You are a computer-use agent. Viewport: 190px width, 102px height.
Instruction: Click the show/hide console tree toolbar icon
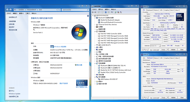coord(99,12)
